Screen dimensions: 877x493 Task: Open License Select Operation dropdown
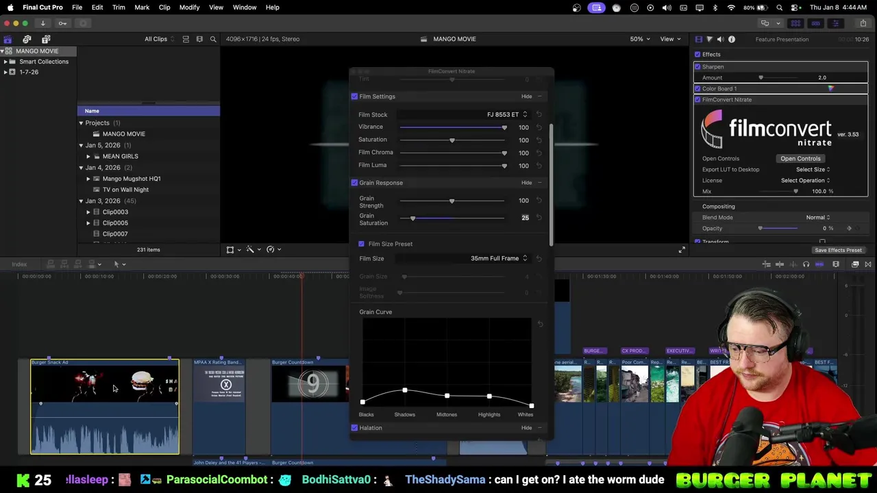[x=805, y=180]
